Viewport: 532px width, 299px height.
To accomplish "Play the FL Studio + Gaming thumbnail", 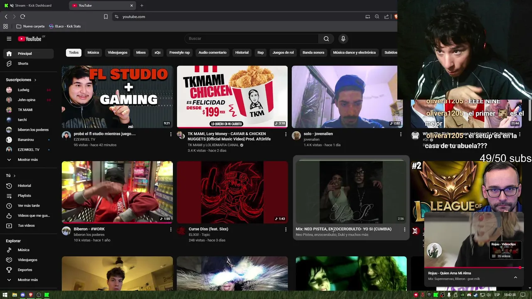I will coord(117,97).
